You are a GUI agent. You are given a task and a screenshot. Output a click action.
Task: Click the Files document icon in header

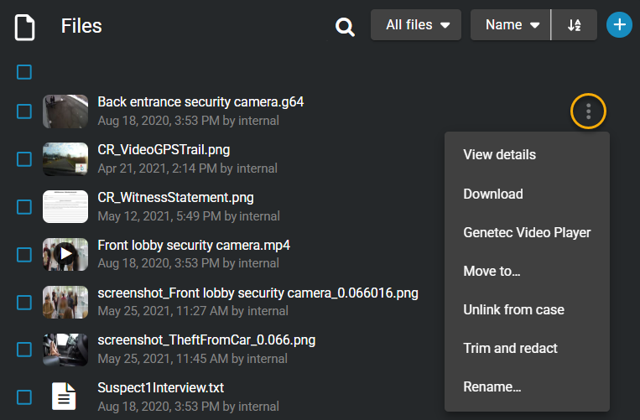point(26,26)
